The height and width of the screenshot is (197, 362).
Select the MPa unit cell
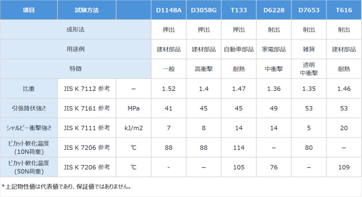(x=133, y=109)
